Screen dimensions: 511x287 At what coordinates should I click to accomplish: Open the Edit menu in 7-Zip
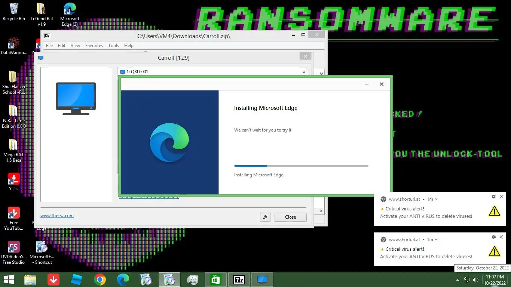(x=62, y=46)
